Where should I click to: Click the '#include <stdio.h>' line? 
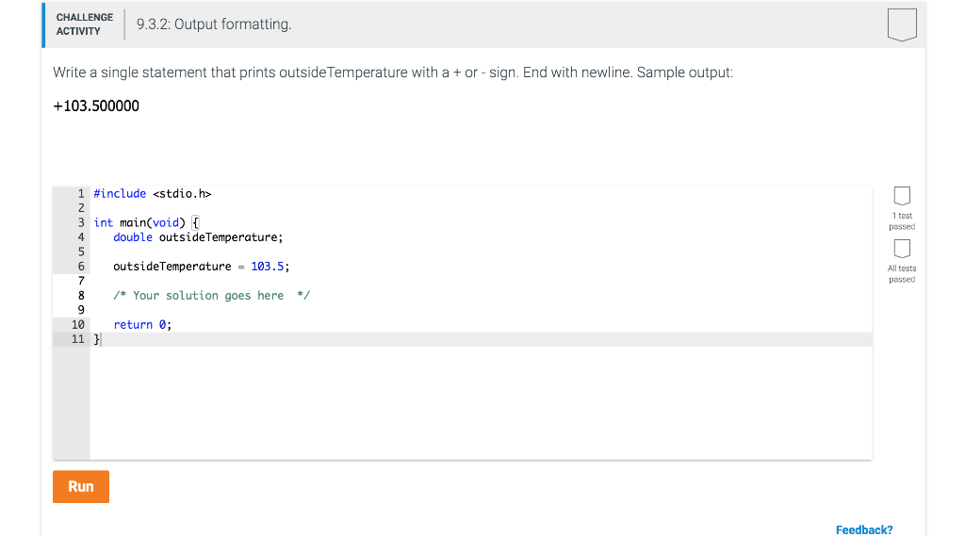[x=152, y=194]
